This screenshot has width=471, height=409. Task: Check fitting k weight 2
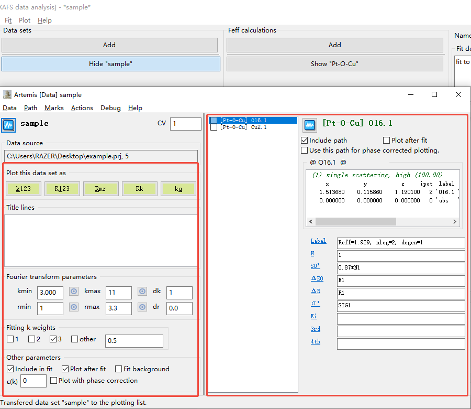[x=32, y=339]
